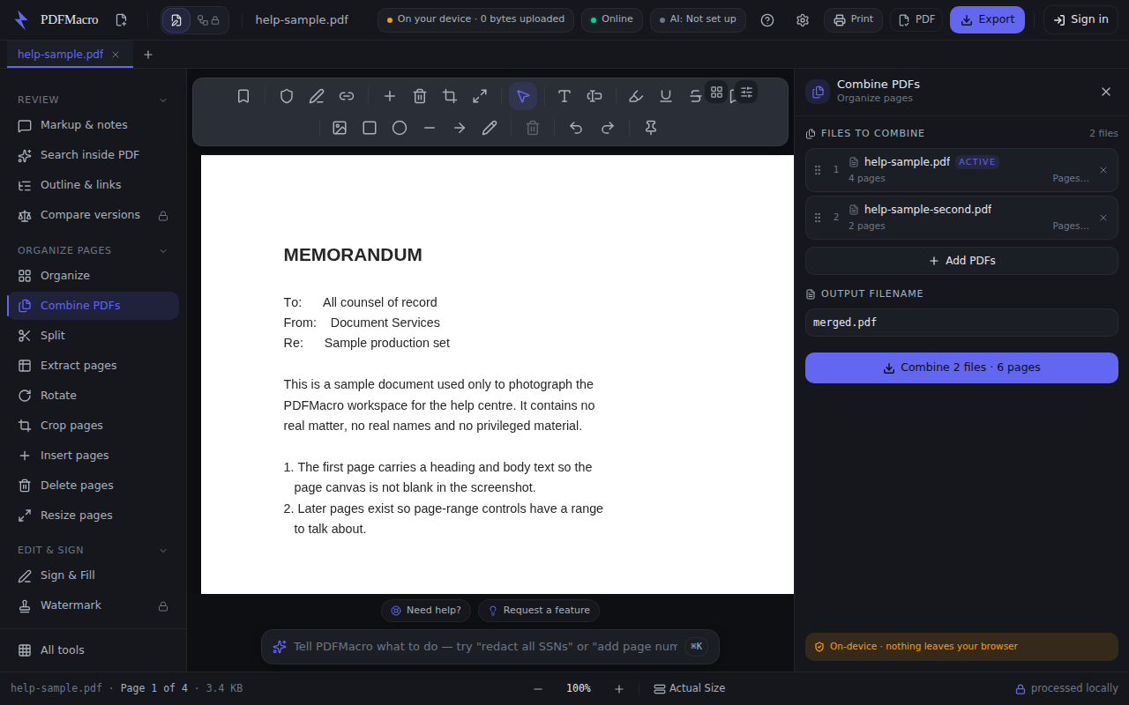Viewport: 1129px width, 705px height.
Task: Open Markup & notes in sidebar
Action: click(x=93, y=125)
